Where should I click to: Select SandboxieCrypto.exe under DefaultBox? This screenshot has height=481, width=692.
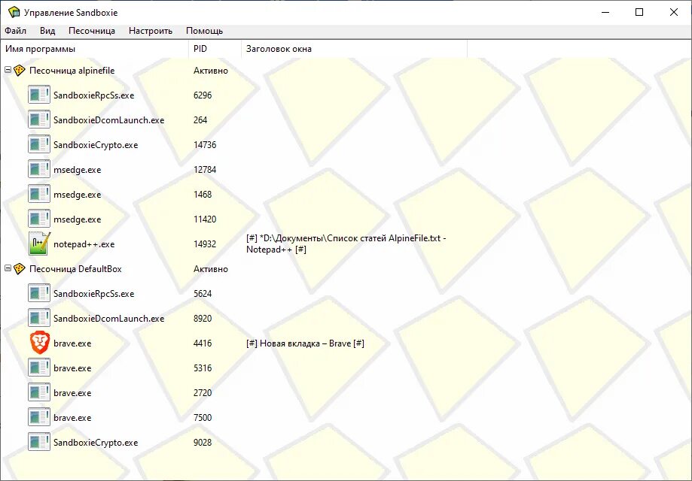pyautogui.click(x=96, y=443)
